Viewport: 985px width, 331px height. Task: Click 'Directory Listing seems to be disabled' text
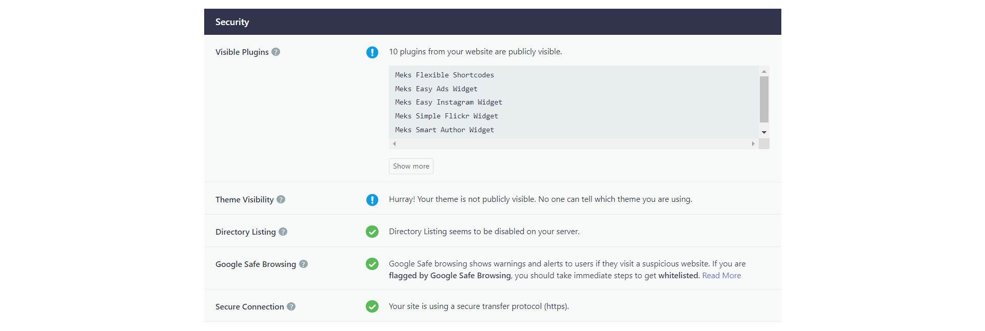coord(484,232)
